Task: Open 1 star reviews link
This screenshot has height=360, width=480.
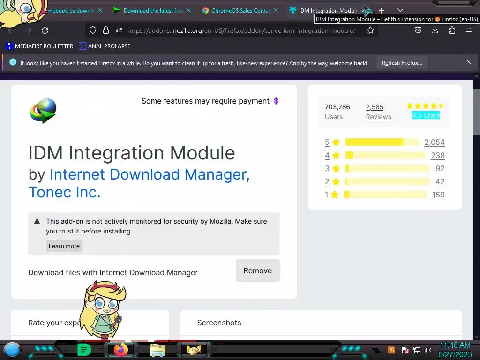Action: coord(332,195)
